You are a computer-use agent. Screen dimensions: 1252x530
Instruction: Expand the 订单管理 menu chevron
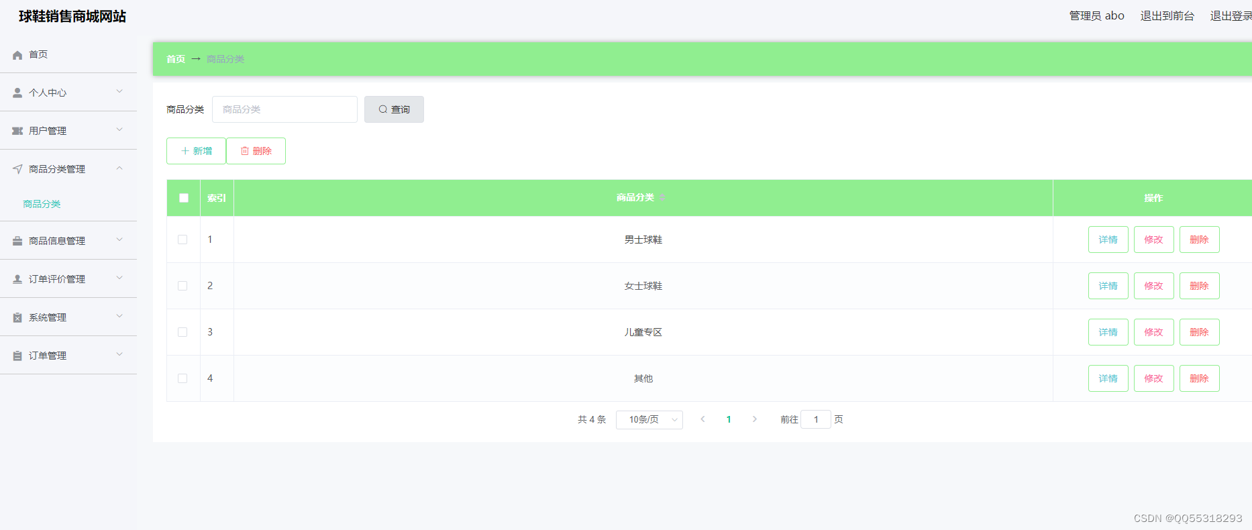119,354
